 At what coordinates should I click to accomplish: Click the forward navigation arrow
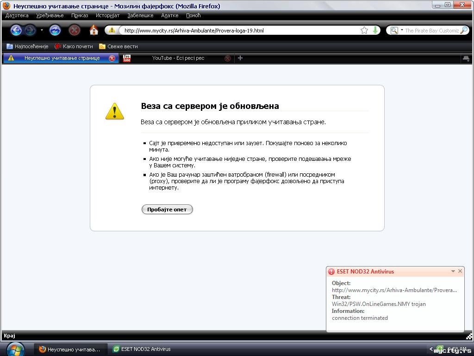point(30,30)
